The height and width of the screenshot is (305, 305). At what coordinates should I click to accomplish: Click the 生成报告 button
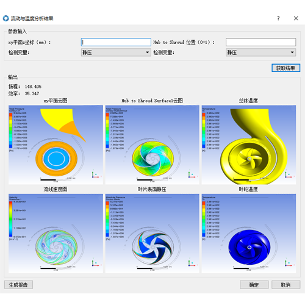[18, 285]
